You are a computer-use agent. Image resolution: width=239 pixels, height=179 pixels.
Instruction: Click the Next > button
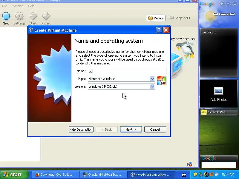coord(131,129)
